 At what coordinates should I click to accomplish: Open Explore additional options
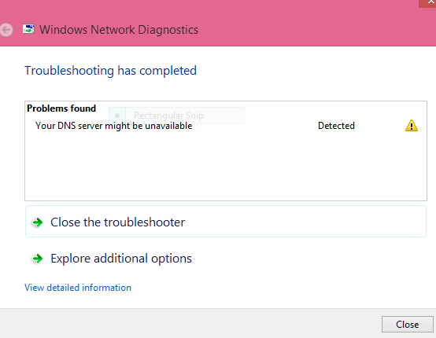226,259
